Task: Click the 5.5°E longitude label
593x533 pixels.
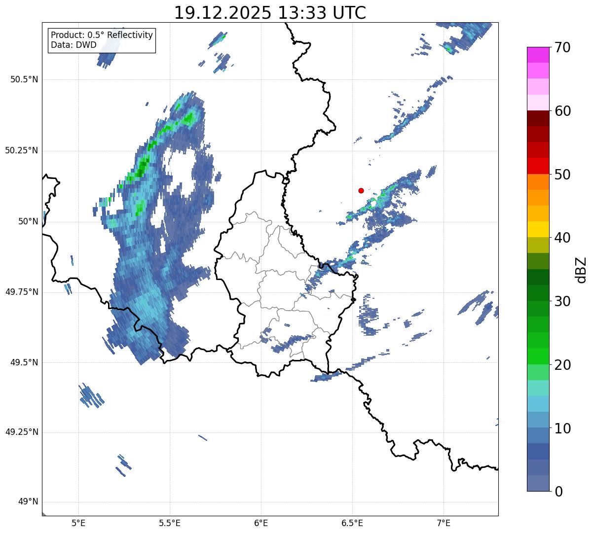Action: (170, 523)
